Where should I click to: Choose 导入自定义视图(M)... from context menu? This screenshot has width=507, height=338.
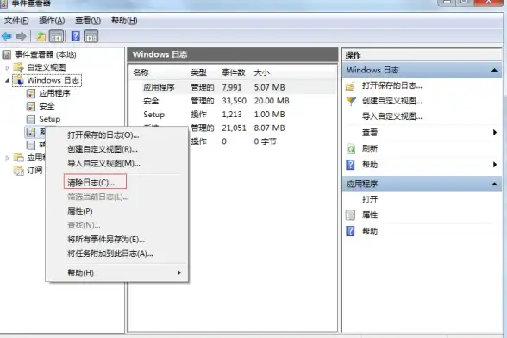point(103,164)
